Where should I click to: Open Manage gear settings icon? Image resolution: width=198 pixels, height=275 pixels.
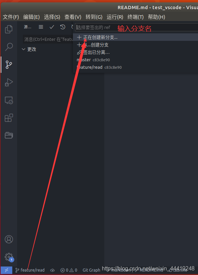9,257
